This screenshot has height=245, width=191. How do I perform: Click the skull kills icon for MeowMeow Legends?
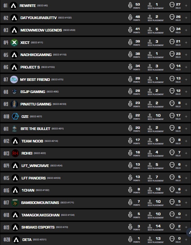coord(172,30)
